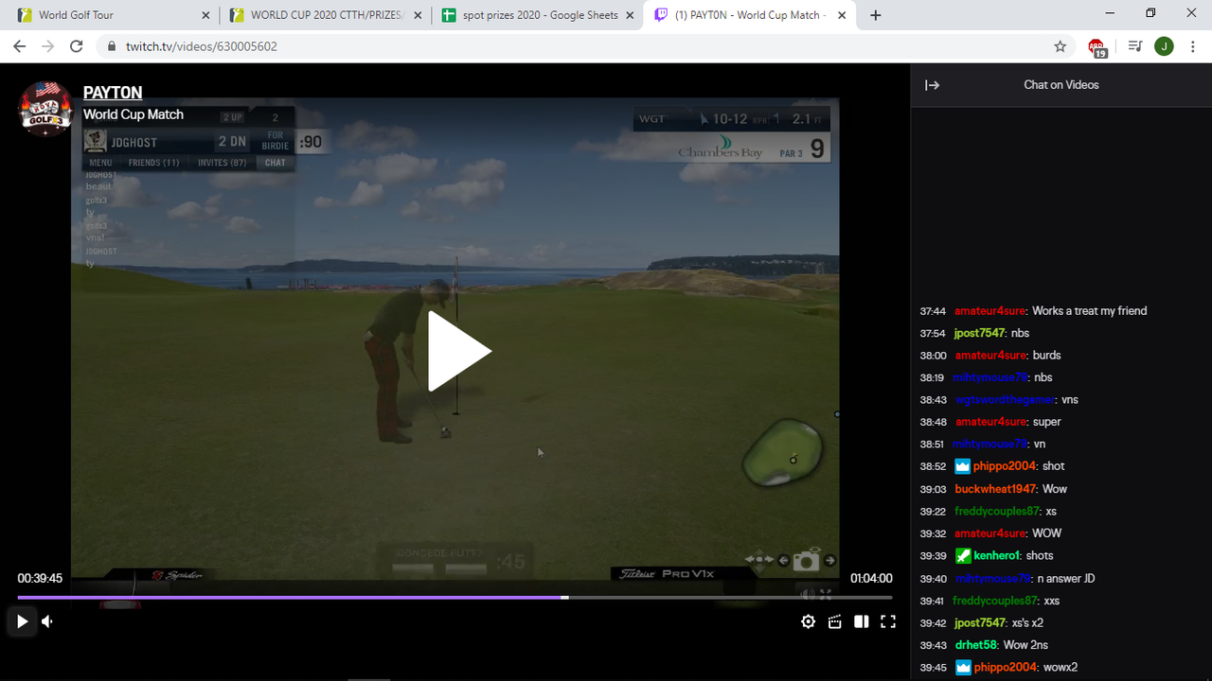Click the phippo2004 chat badge at 38:52
Image resolution: width=1212 pixels, height=681 pixels.
pyautogui.click(x=963, y=466)
